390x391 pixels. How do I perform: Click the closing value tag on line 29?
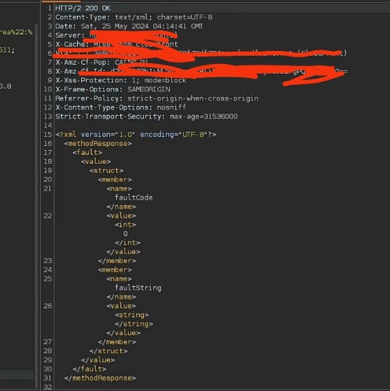pos(98,360)
